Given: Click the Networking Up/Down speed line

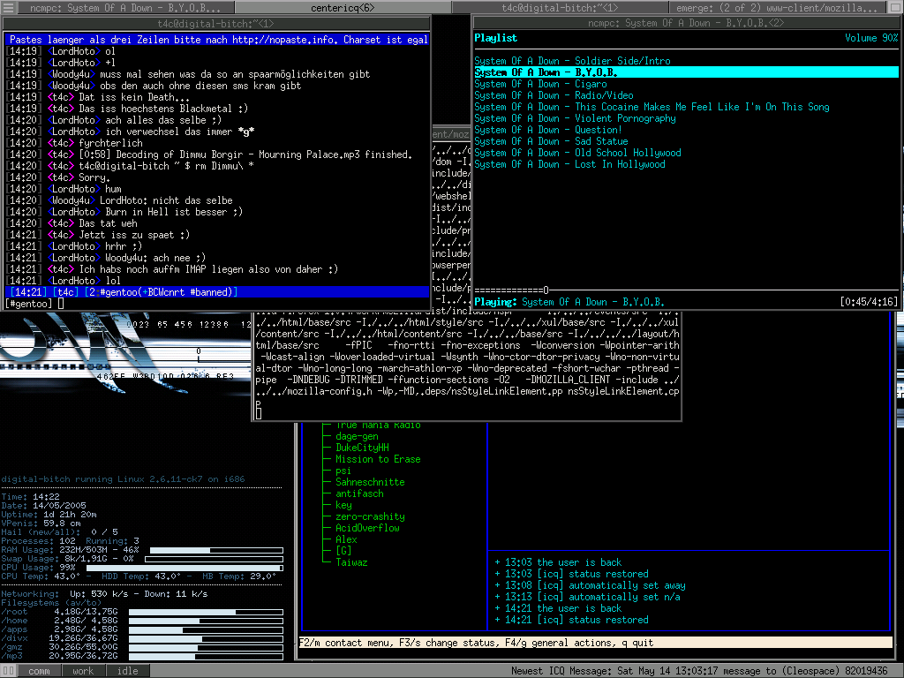Looking at the screenshot, I should 104,594.
